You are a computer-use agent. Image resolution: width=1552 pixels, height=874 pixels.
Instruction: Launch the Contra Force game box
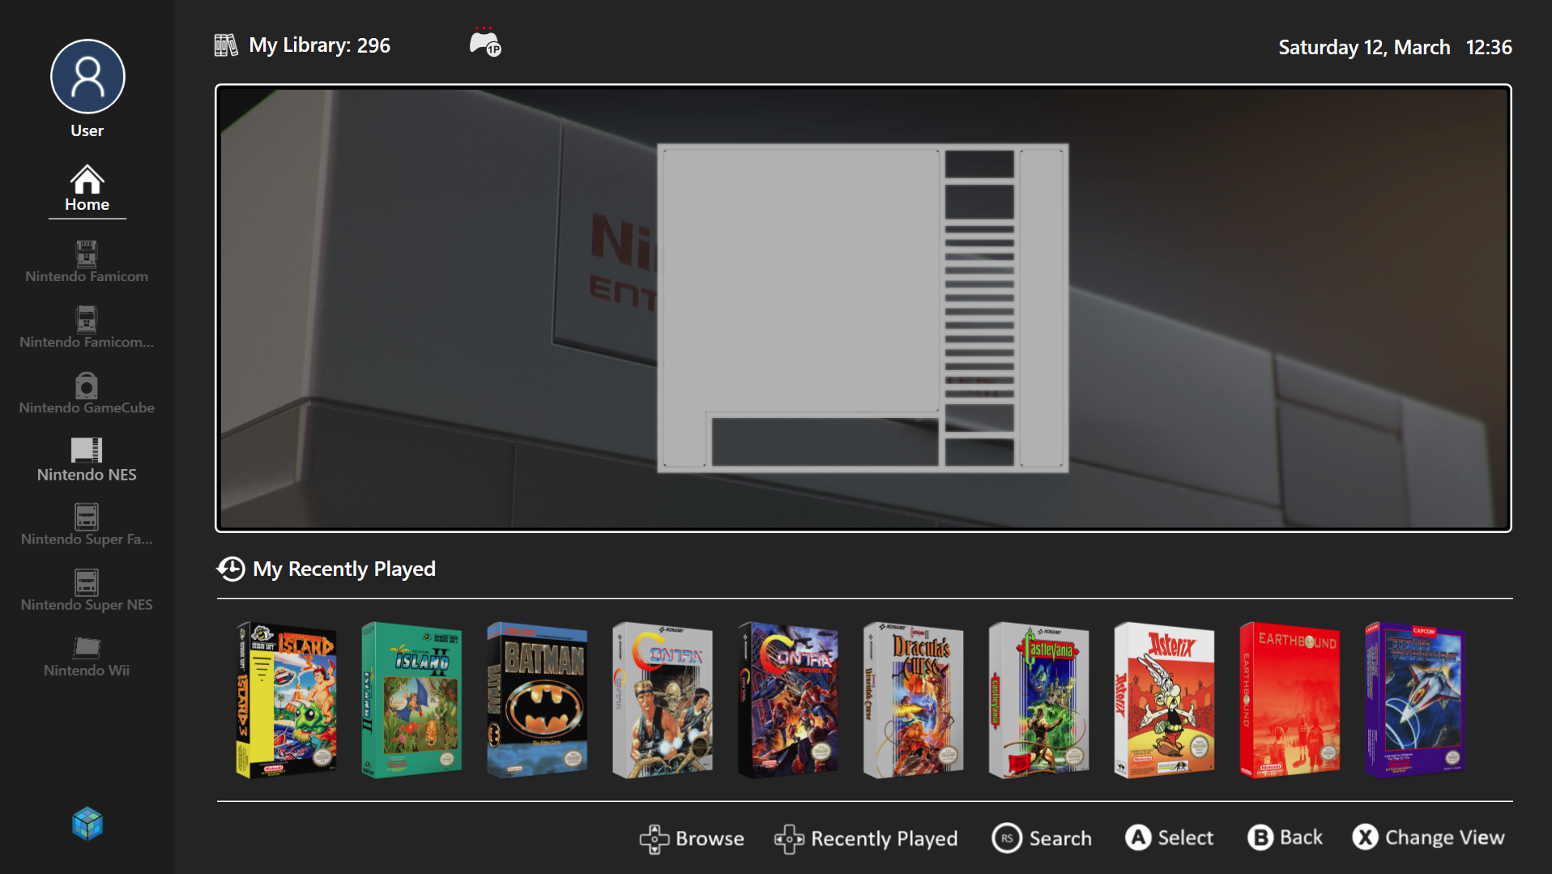click(788, 700)
